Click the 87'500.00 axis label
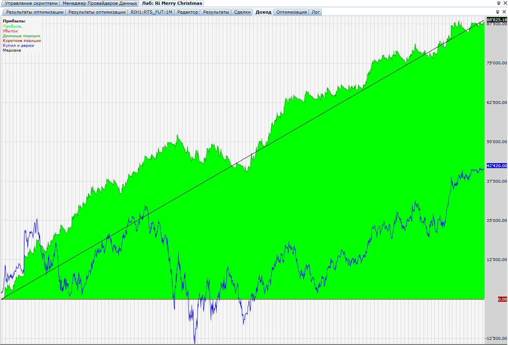This screenshot has height=345, width=508. tap(496, 24)
